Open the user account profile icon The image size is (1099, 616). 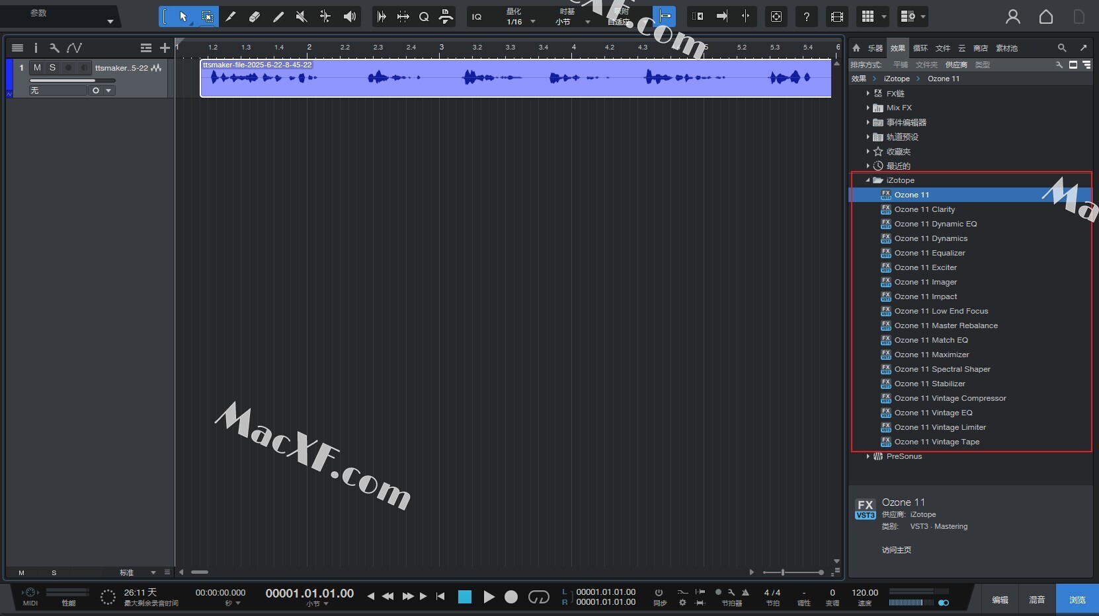coord(1012,17)
